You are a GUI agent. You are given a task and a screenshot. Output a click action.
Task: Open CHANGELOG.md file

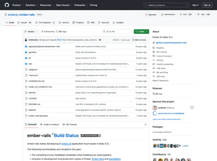click(36, 81)
